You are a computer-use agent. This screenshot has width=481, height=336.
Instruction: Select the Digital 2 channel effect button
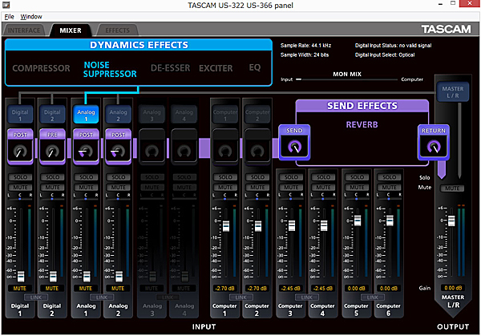(52, 115)
